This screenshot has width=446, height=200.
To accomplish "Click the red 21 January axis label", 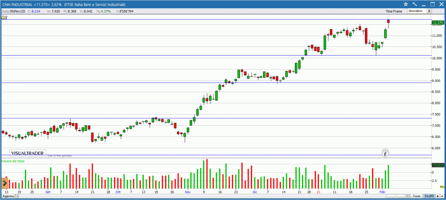I will (x=319, y=192).
